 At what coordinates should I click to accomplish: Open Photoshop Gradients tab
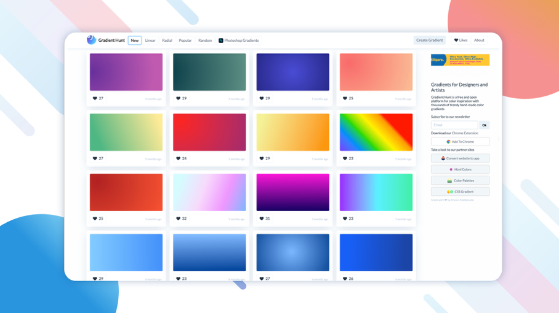[238, 41]
